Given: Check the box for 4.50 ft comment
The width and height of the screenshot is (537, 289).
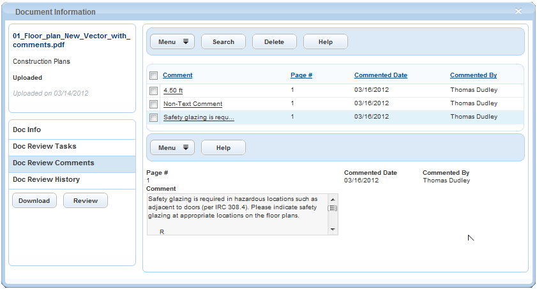Looking at the screenshot, I should [153, 91].
